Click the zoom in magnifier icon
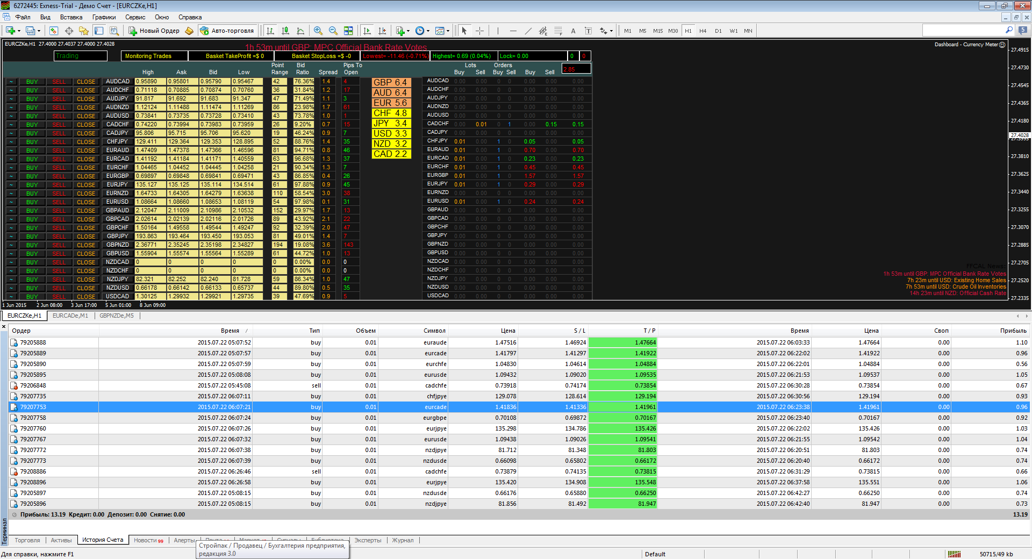The image size is (1032, 559). click(x=318, y=31)
